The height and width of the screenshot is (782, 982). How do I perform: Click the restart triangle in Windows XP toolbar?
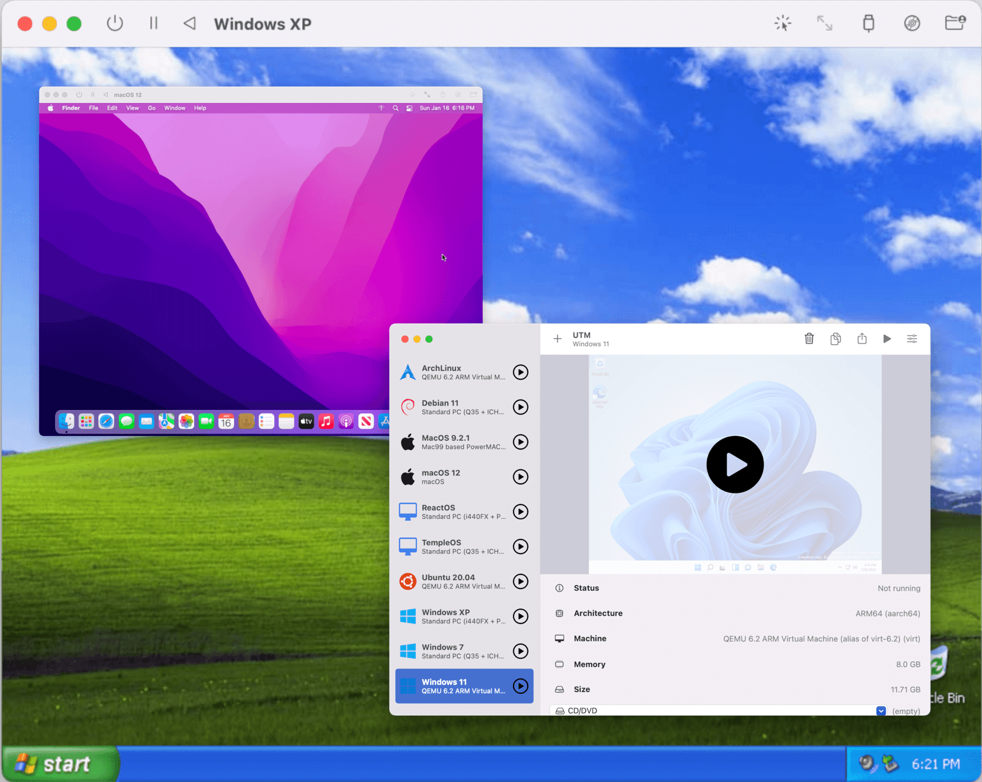(189, 24)
